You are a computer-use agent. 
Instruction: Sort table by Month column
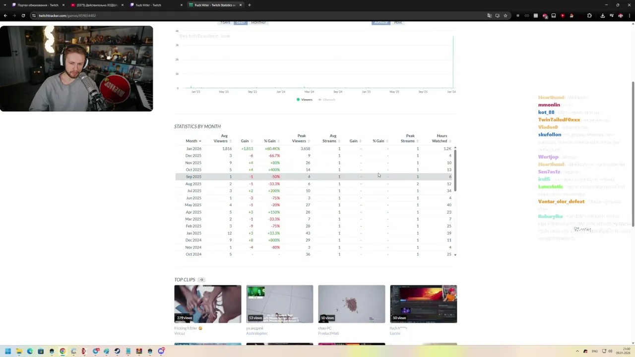[x=193, y=141]
